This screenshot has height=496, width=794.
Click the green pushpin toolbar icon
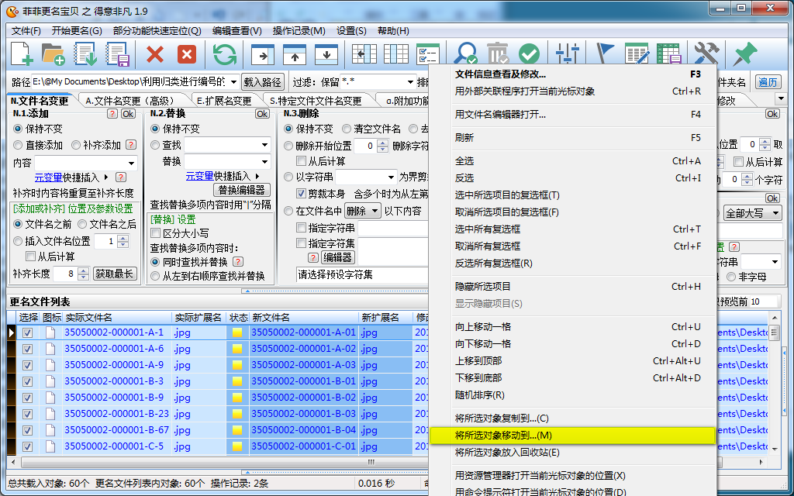[x=745, y=53]
